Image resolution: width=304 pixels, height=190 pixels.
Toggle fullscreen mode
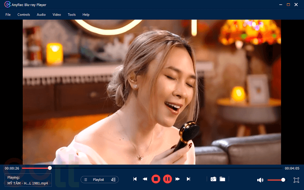point(296,180)
